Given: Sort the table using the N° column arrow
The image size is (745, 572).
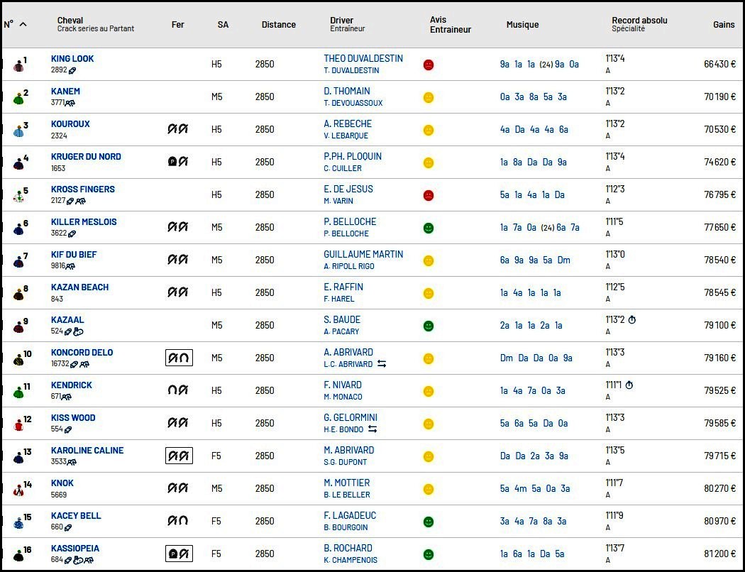Looking at the screenshot, I should coord(23,24).
